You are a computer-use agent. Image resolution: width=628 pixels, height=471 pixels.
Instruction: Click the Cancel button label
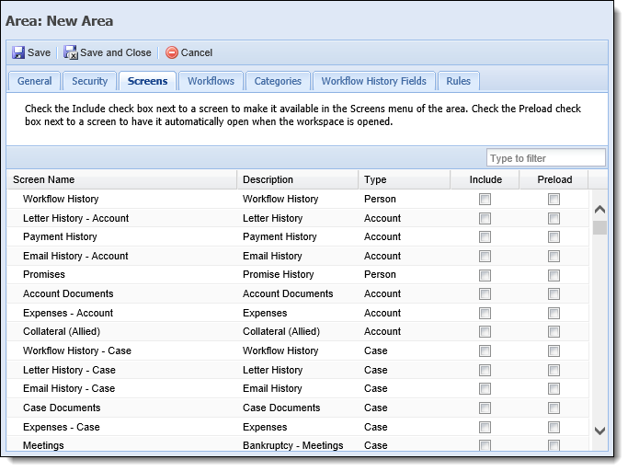197,52
